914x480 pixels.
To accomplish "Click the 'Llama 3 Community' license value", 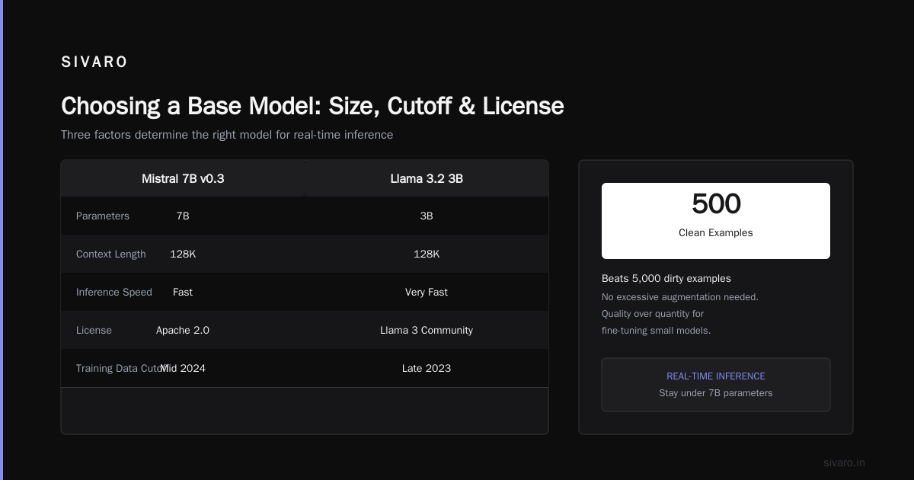I will point(427,330).
